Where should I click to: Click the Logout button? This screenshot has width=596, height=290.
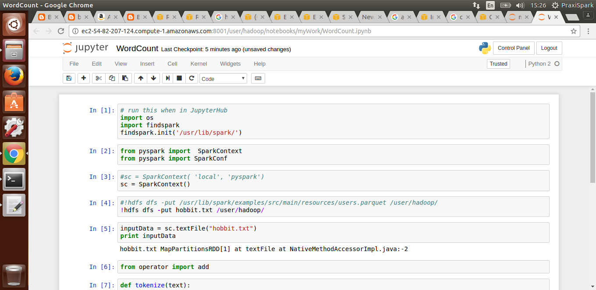tap(549, 48)
